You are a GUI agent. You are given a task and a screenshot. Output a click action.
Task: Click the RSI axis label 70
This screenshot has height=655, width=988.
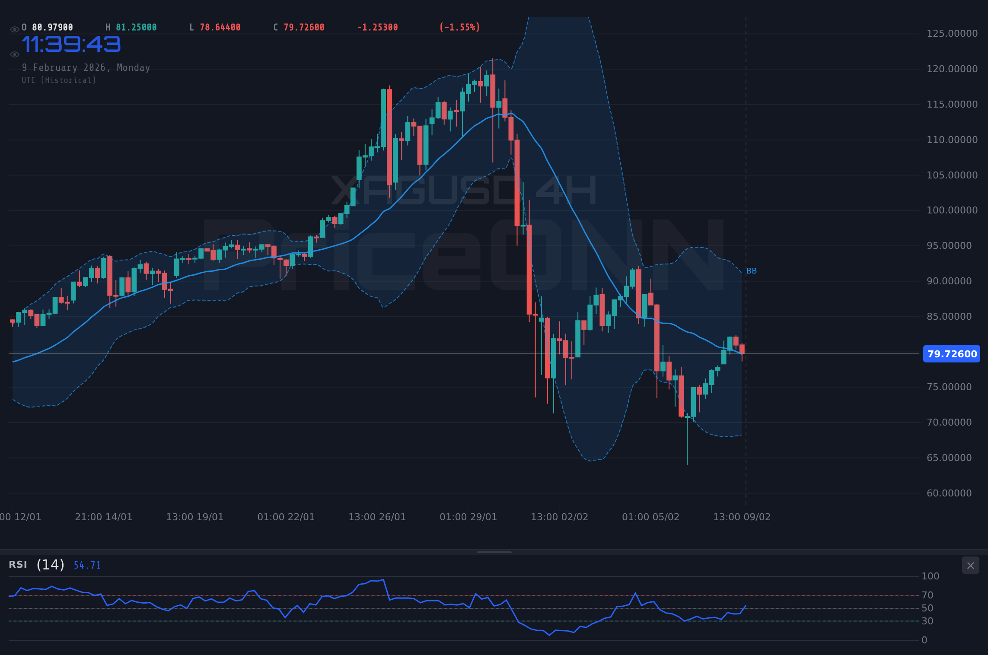927,595
